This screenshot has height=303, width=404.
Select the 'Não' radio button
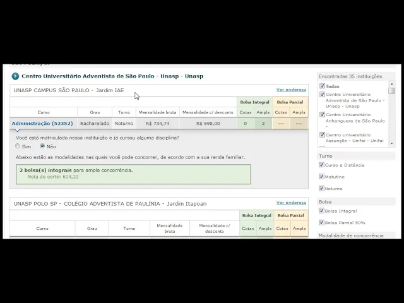pyautogui.click(x=42, y=146)
